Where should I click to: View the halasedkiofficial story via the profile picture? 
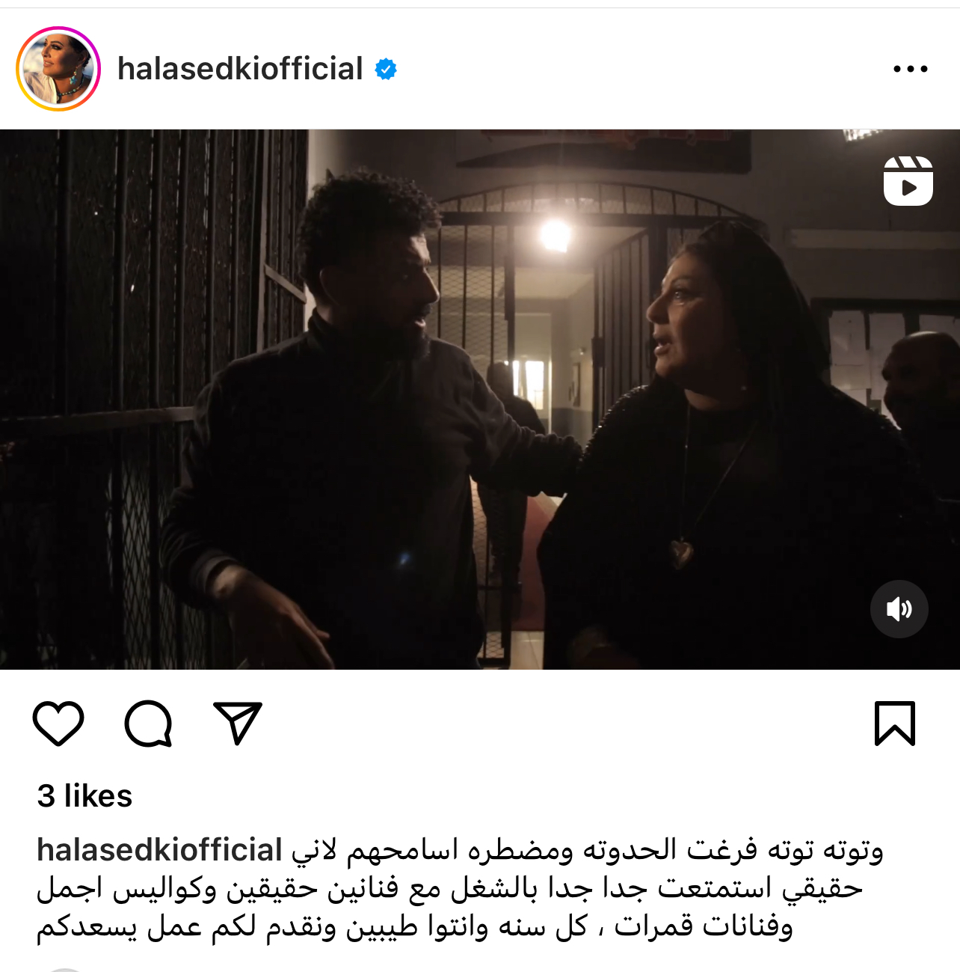point(58,69)
